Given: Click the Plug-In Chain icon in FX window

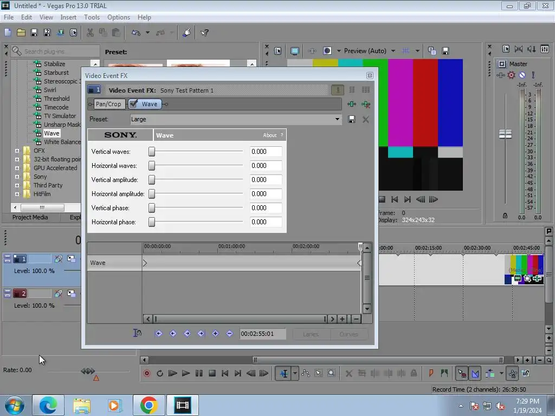Looking at the screenshot, I should pos(351,104).
